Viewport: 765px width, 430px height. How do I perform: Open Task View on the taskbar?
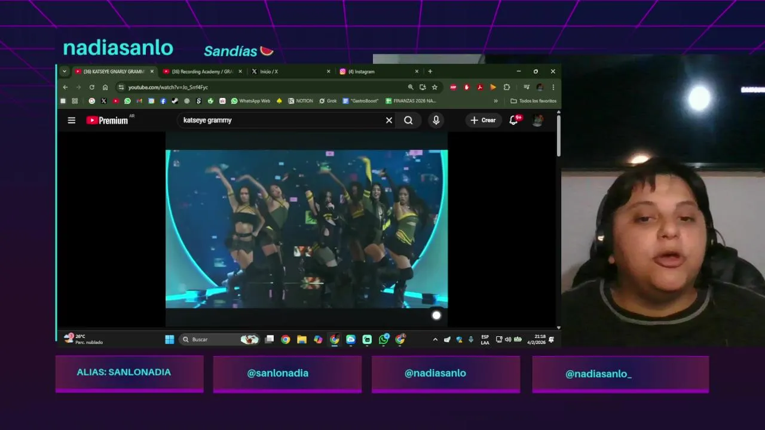pyautogui.click(x=270, y=339)
